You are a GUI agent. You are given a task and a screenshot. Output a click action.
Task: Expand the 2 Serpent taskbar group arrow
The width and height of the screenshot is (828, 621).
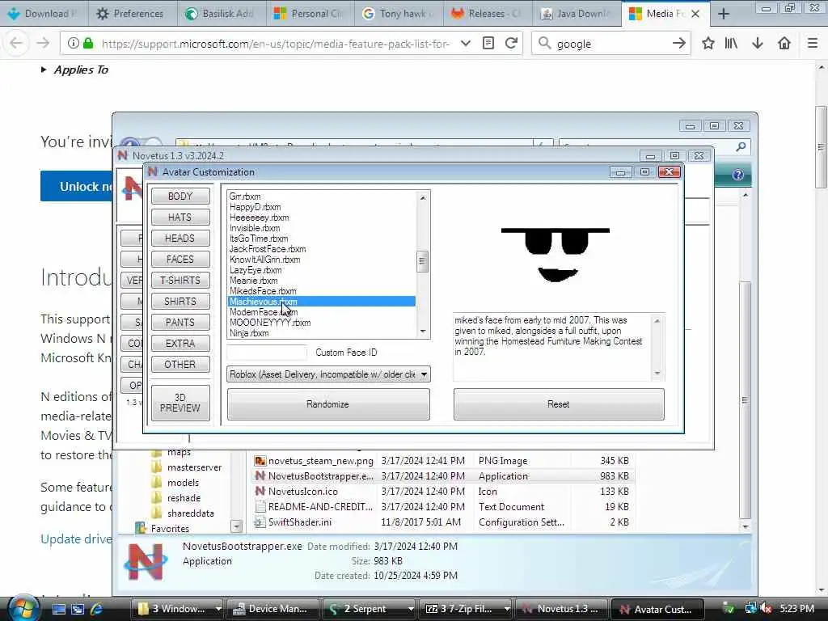pyautogui.click(x=410, y=609)
